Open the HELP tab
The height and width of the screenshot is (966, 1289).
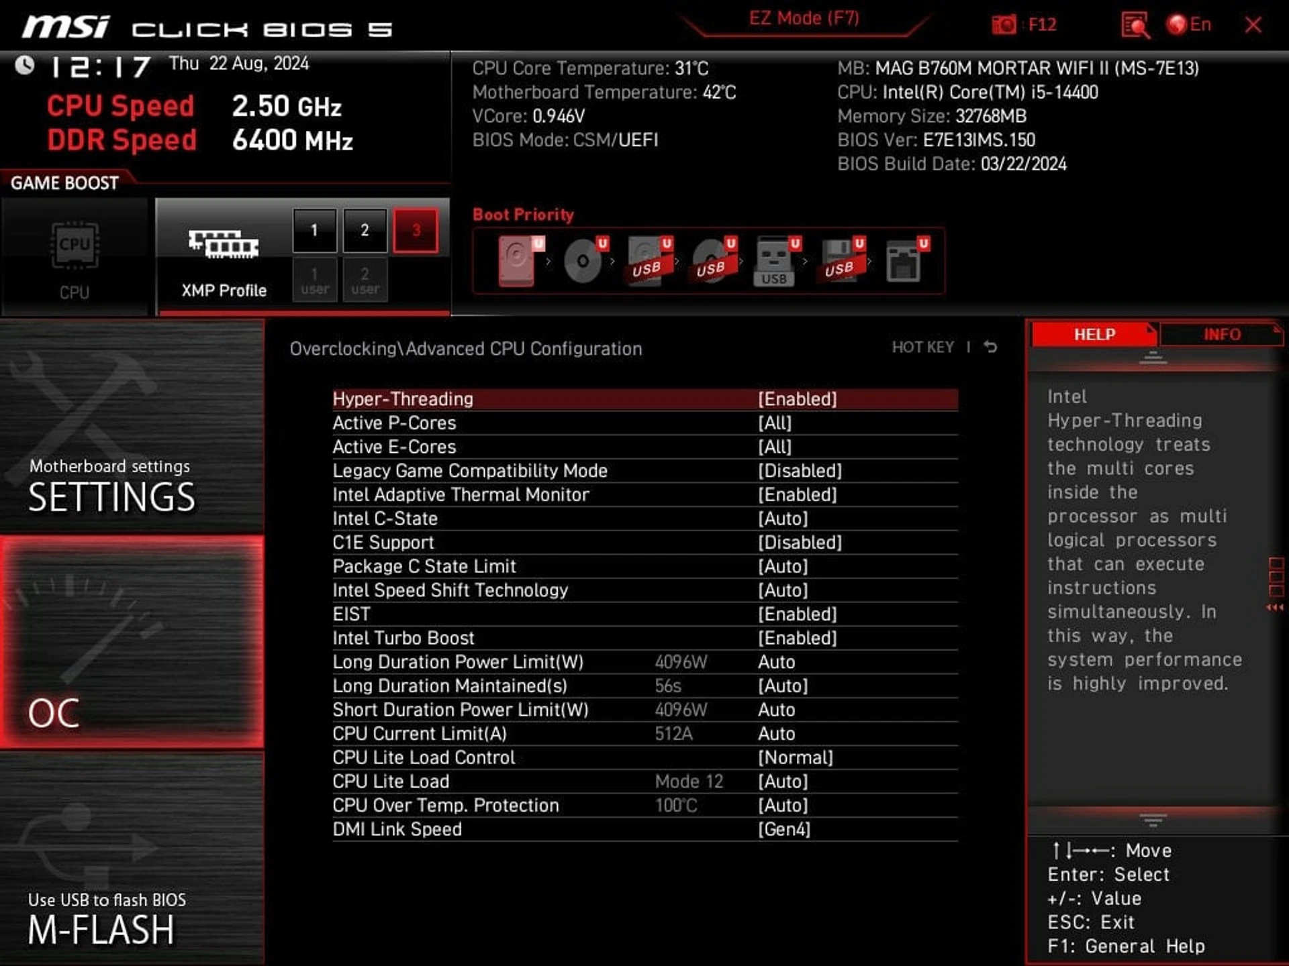(x=1094, y=334)
